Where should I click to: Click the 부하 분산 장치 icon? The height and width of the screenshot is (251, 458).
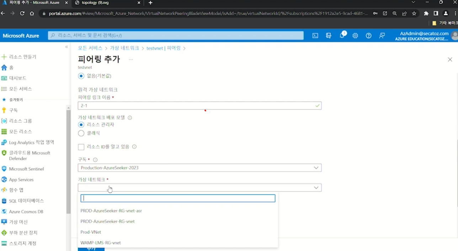pos(4,233)
